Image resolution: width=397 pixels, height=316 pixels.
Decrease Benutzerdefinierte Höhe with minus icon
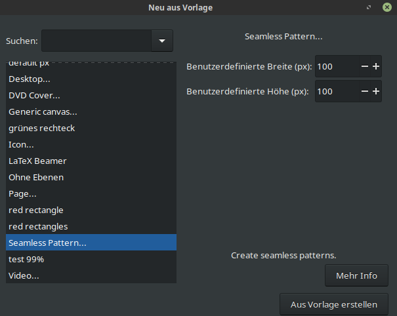coord(364,91)
